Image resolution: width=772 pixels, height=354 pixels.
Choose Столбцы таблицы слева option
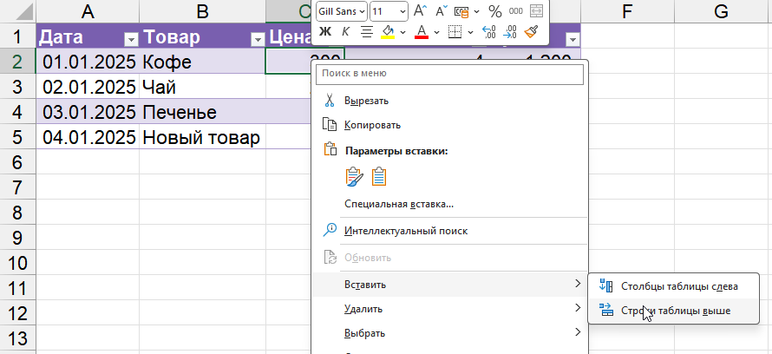(x=679, y=286)
